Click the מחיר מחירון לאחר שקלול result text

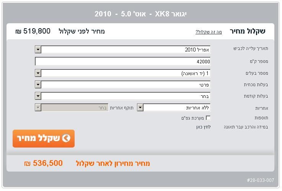click(113, 164)
